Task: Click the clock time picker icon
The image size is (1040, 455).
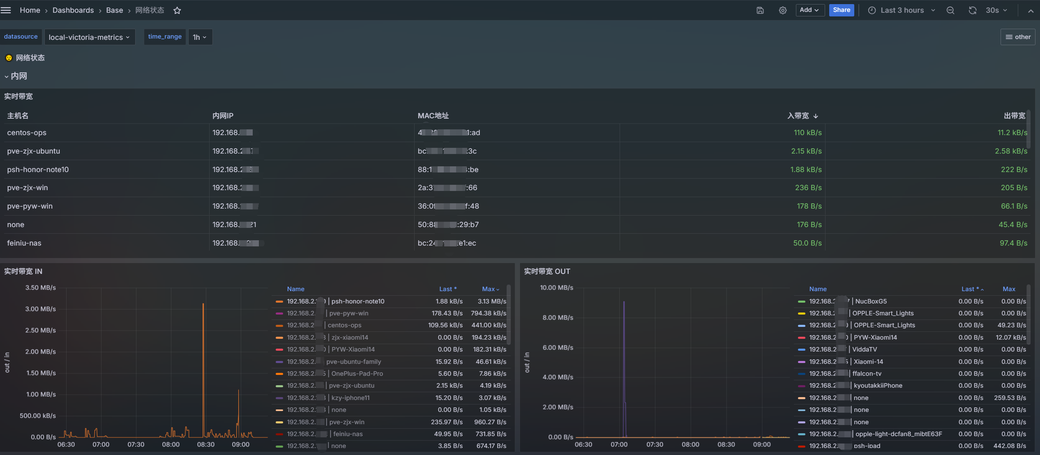Action: click(872, 11)
